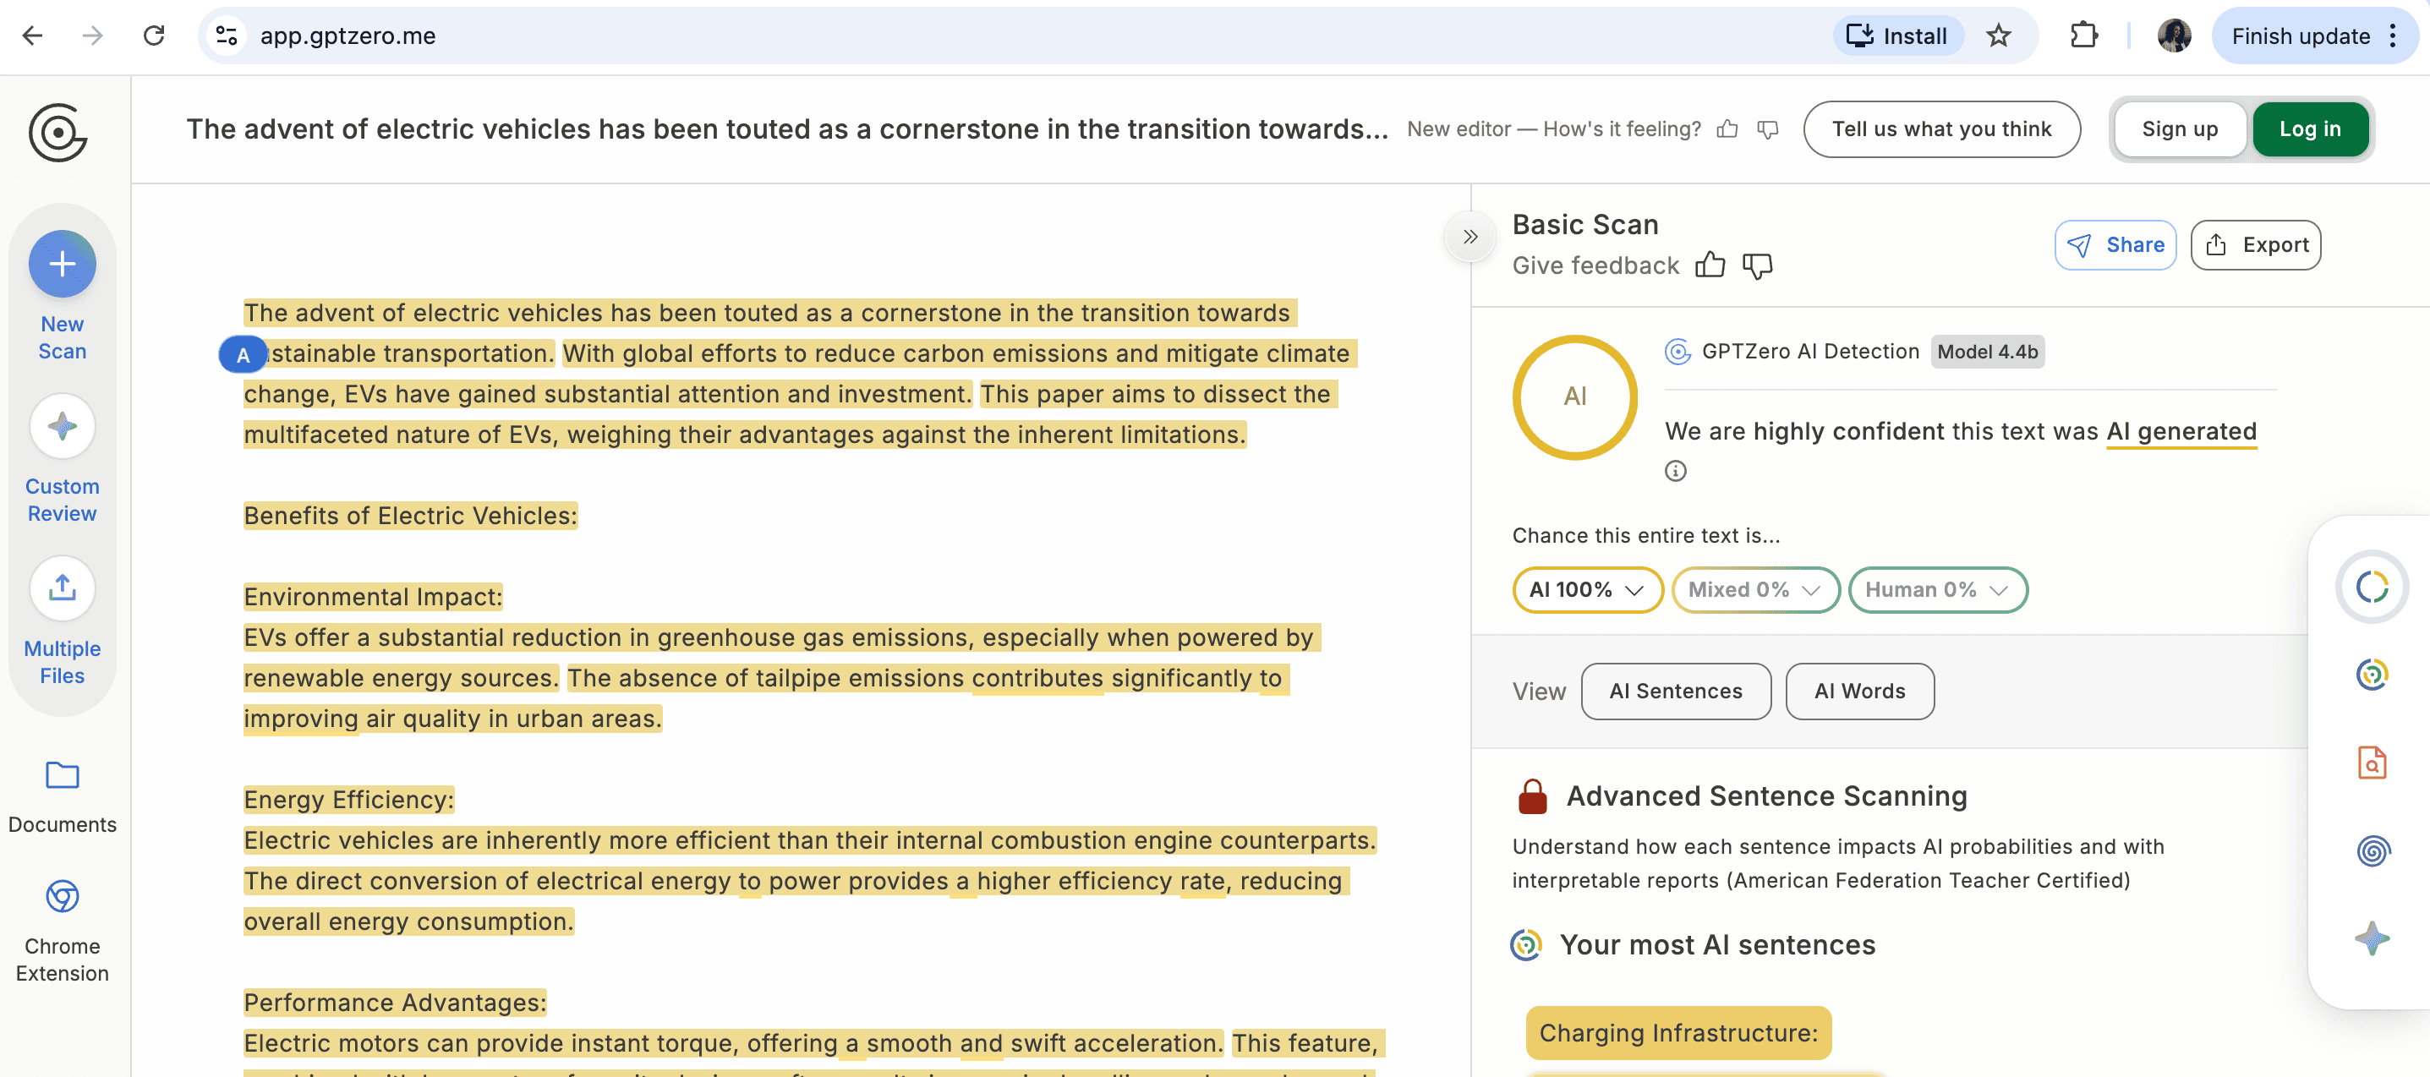Expand the AI 100% dropdown
Viewport: 2430px width, 1077px height.
1587,589
